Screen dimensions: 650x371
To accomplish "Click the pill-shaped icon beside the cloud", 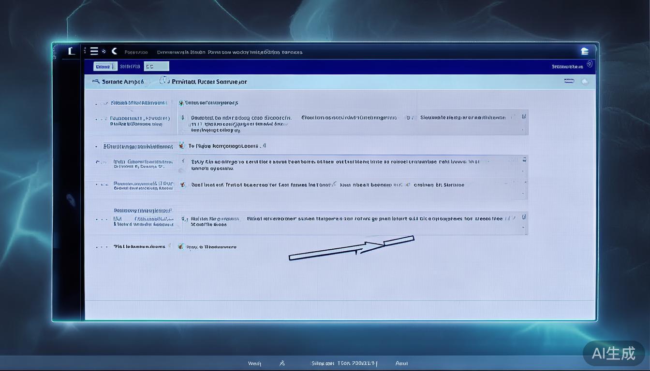I will [569, 81].
